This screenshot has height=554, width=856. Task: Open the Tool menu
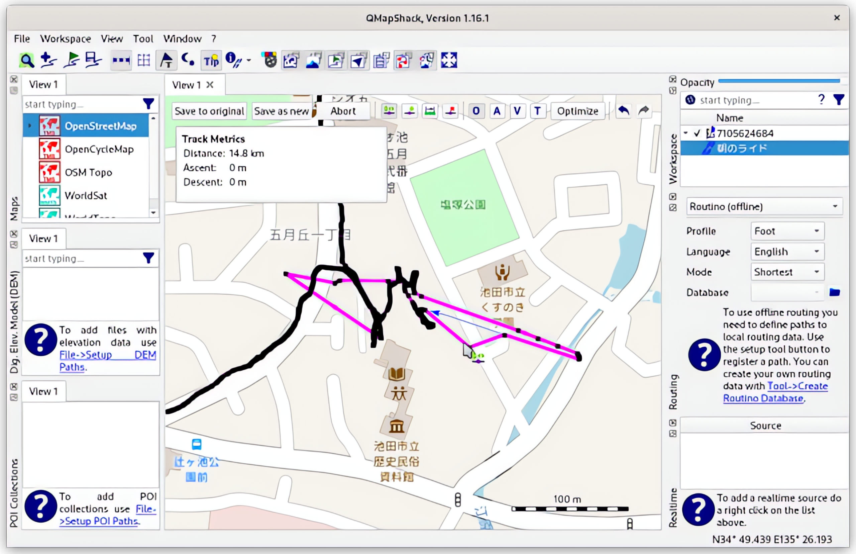143,38
